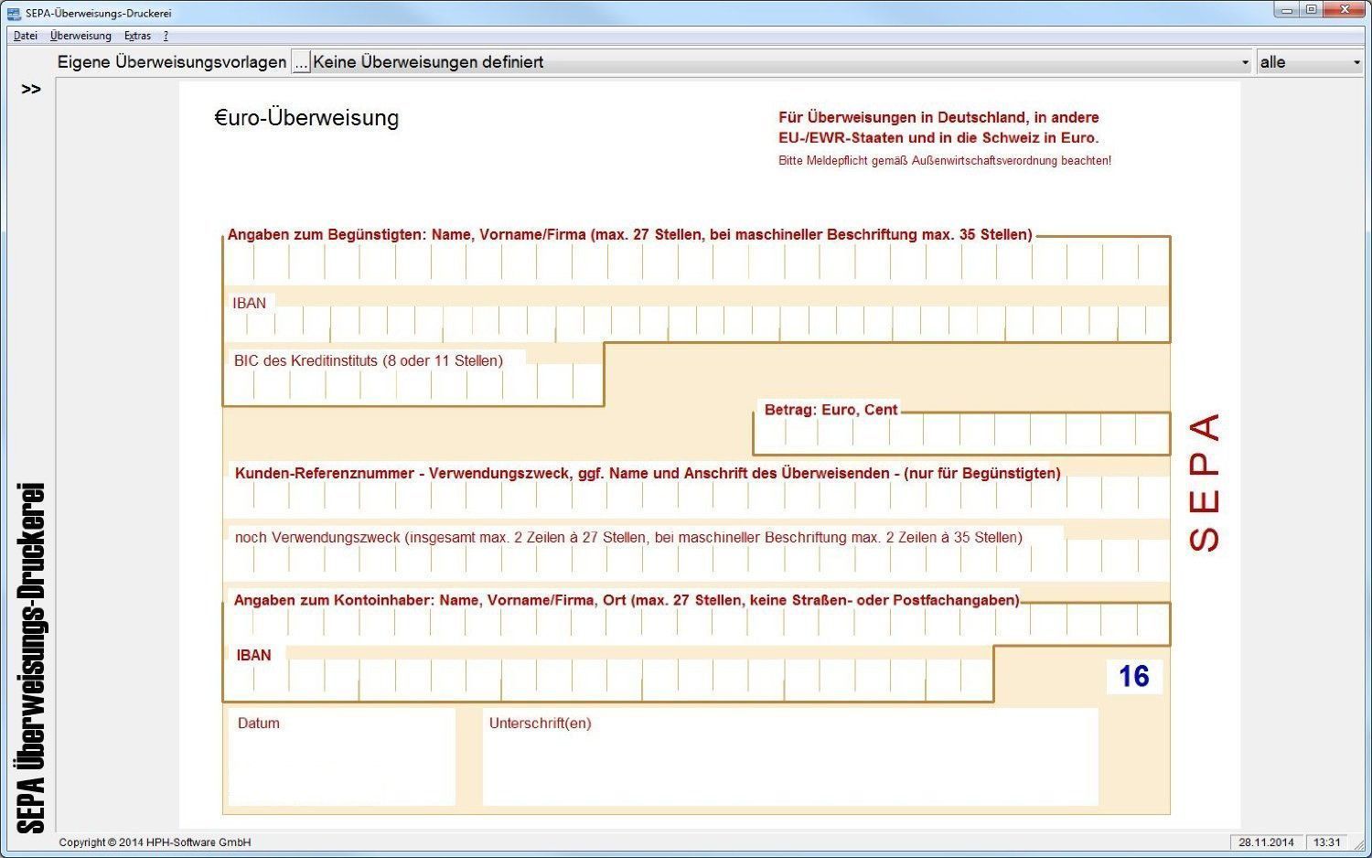Click the Kunden-Referenznummer input row
Screen dimensions: 1372x858
click(x=695, y=497)
